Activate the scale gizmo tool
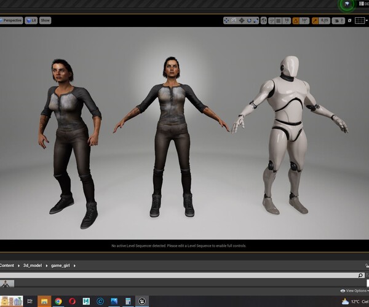This screenshot has width=369, height=307. (x=256, y=21)
